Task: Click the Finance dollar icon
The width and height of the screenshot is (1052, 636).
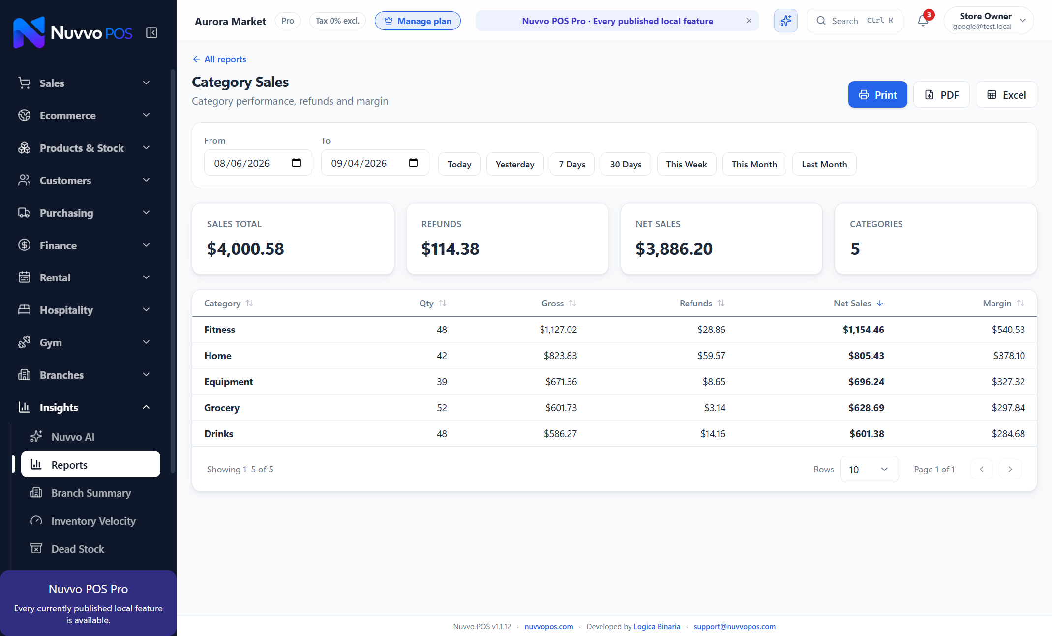Action: (24, 245)
